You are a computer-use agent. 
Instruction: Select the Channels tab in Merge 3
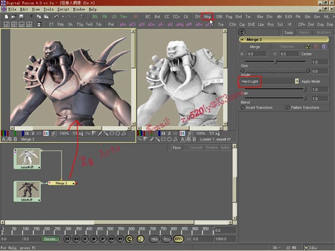[286, 47]
